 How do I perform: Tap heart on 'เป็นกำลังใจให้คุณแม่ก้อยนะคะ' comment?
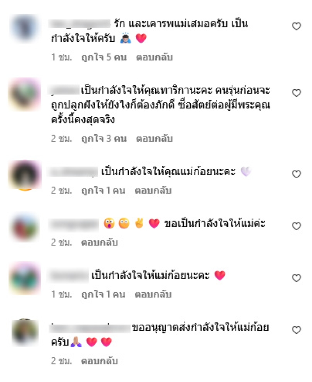click(296, 174)
